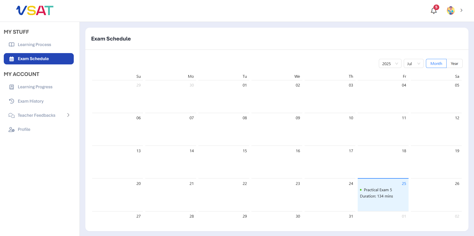Switch to Month view
Screen dimensions: 474x236
(436, 64)
